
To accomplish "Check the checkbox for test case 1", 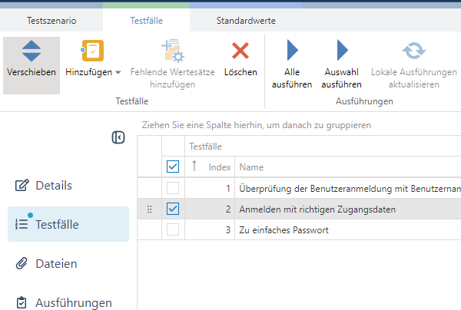I will coord(173,188).
